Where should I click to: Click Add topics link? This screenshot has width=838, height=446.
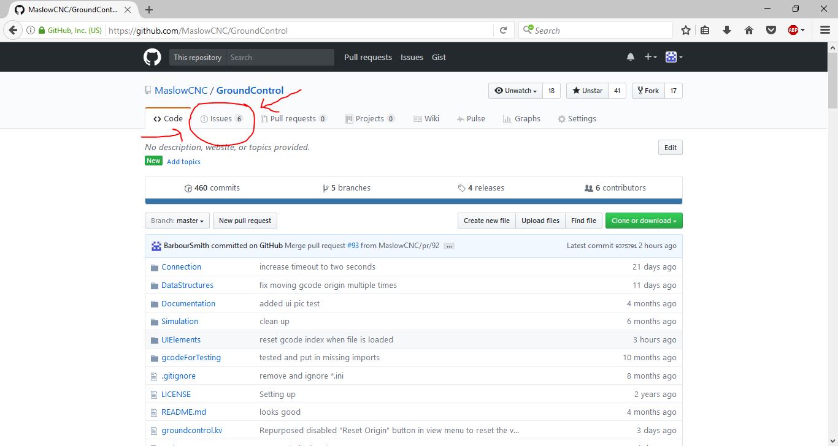[183, 162]
